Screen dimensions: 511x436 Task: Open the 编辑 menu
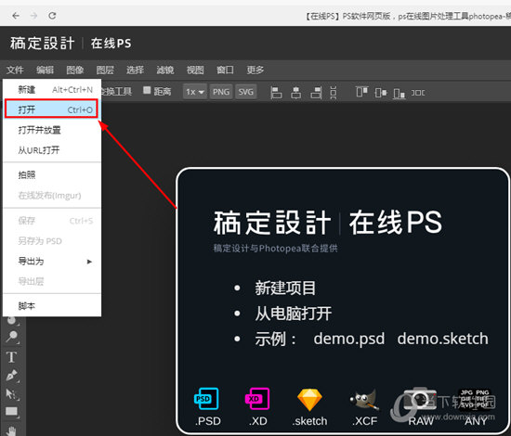tap(45, 70)
